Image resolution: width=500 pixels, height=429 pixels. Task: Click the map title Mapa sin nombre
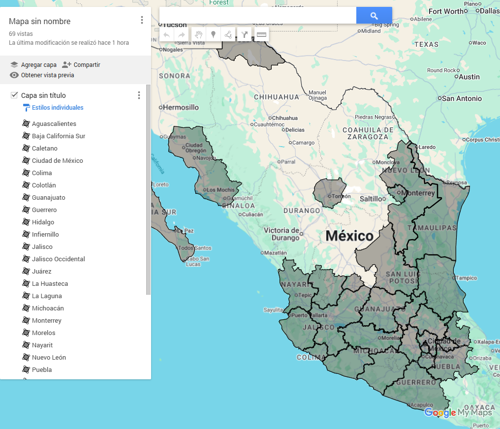[39, 21]
